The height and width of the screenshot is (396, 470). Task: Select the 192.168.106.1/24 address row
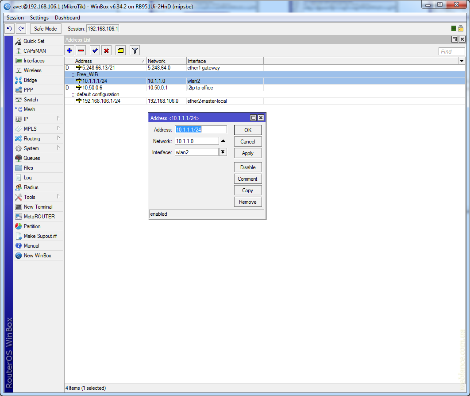(101, 101)
